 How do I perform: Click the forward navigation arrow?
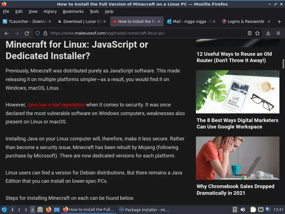[16, 33]
